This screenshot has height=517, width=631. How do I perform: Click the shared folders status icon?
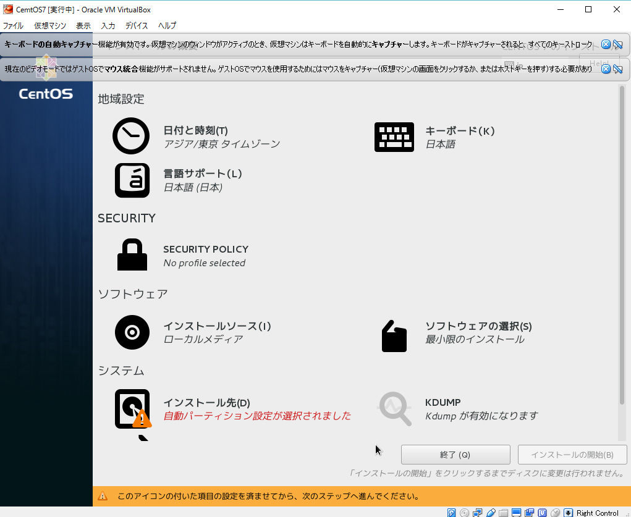(x=503, y=513)
